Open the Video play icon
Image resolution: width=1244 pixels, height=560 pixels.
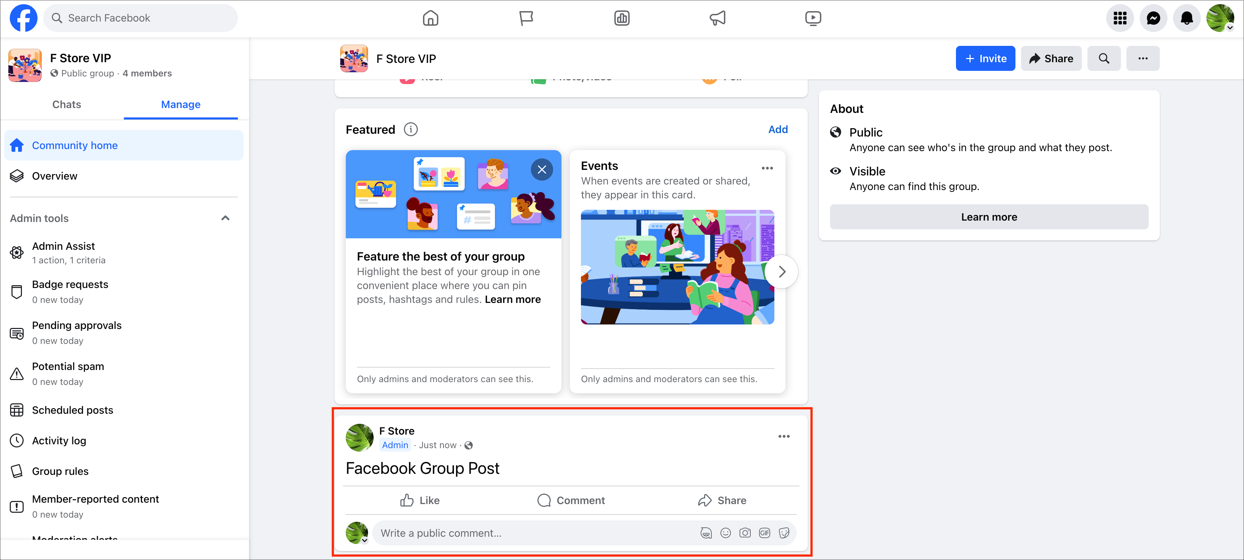tap(813, 18)
